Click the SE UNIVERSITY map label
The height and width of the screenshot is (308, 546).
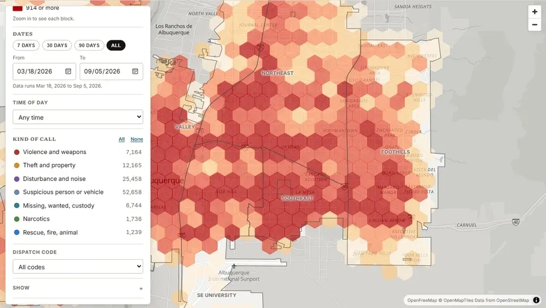click(x=217, y=295)
